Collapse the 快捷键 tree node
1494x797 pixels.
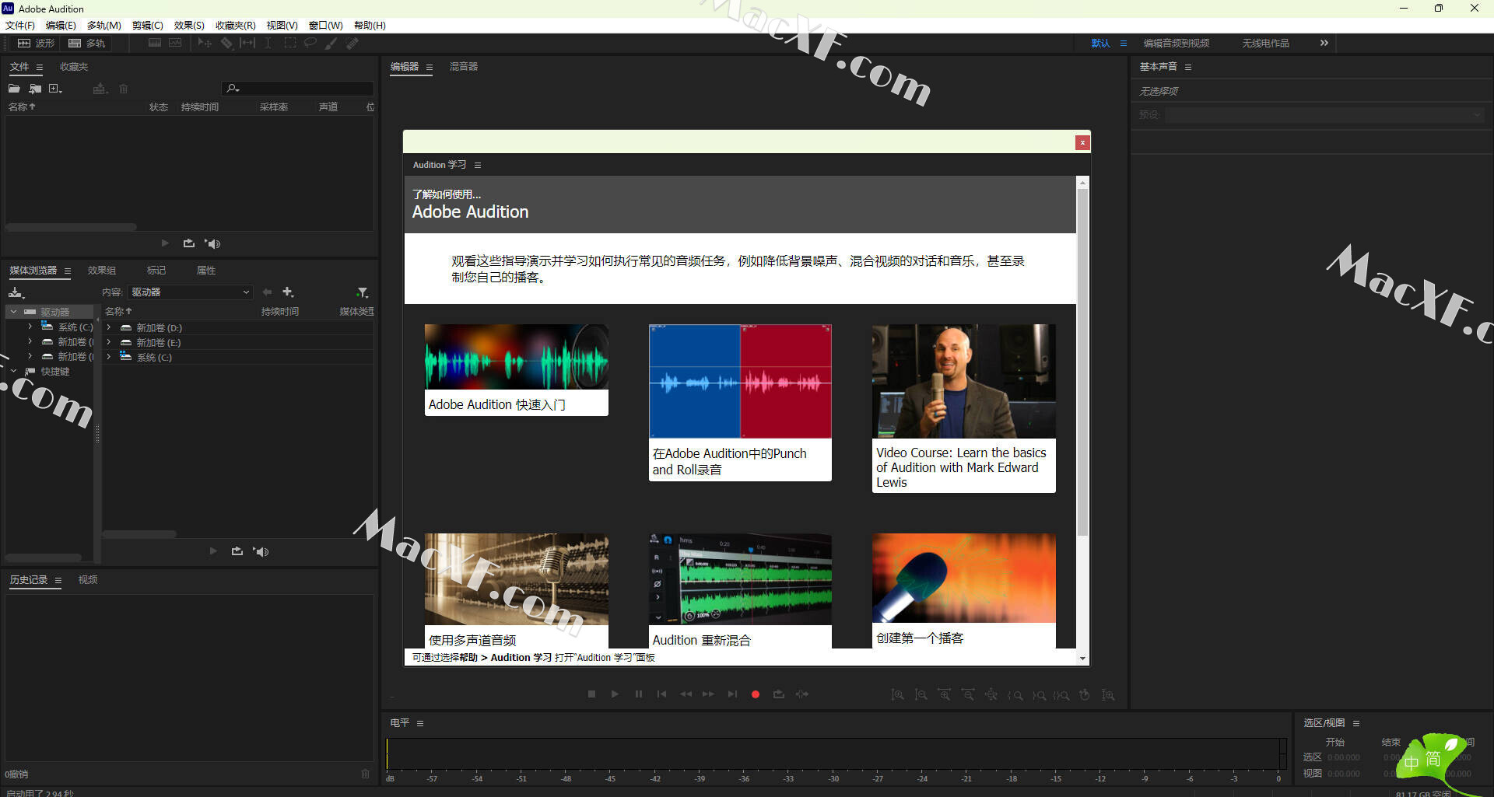13,372
